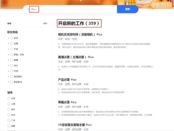This screenshot has width=174, height=131.
Task: Check the 产品 category checkbox
Action: point(12,49)
